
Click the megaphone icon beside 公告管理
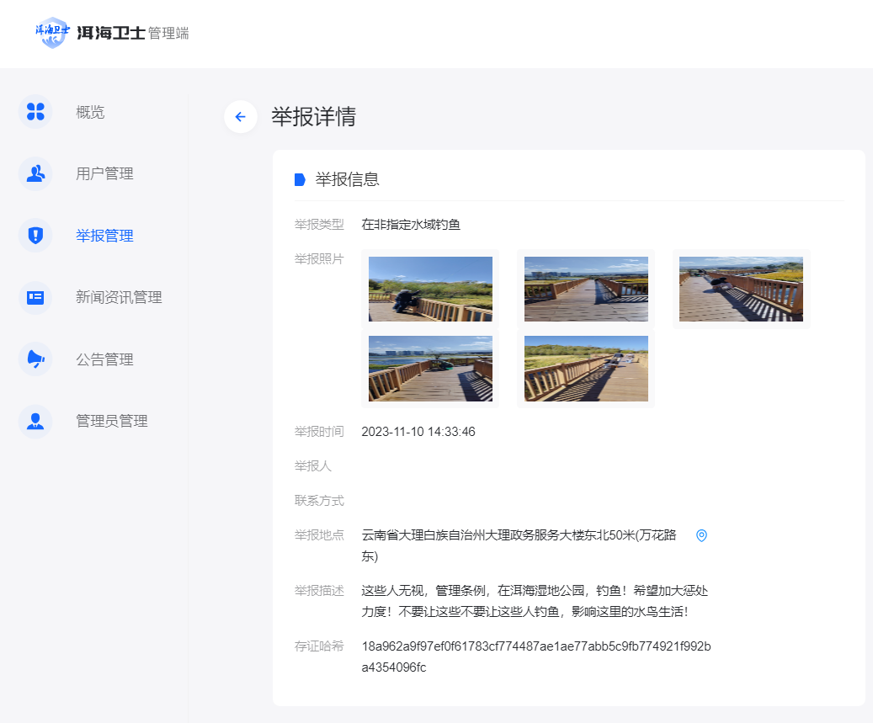(35, 359)
